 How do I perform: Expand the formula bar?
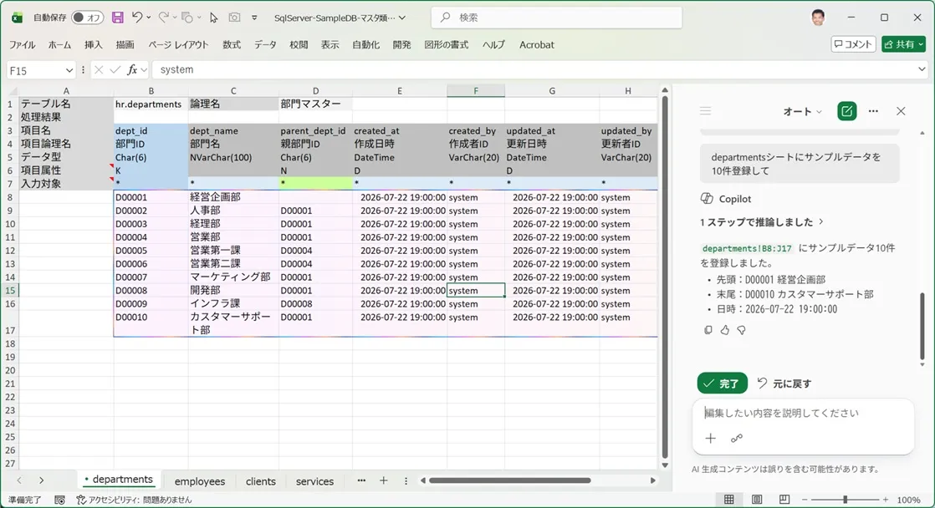[x=922, y=69]
